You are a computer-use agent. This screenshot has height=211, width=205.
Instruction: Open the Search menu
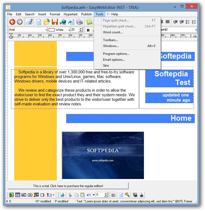pos(30,14)
